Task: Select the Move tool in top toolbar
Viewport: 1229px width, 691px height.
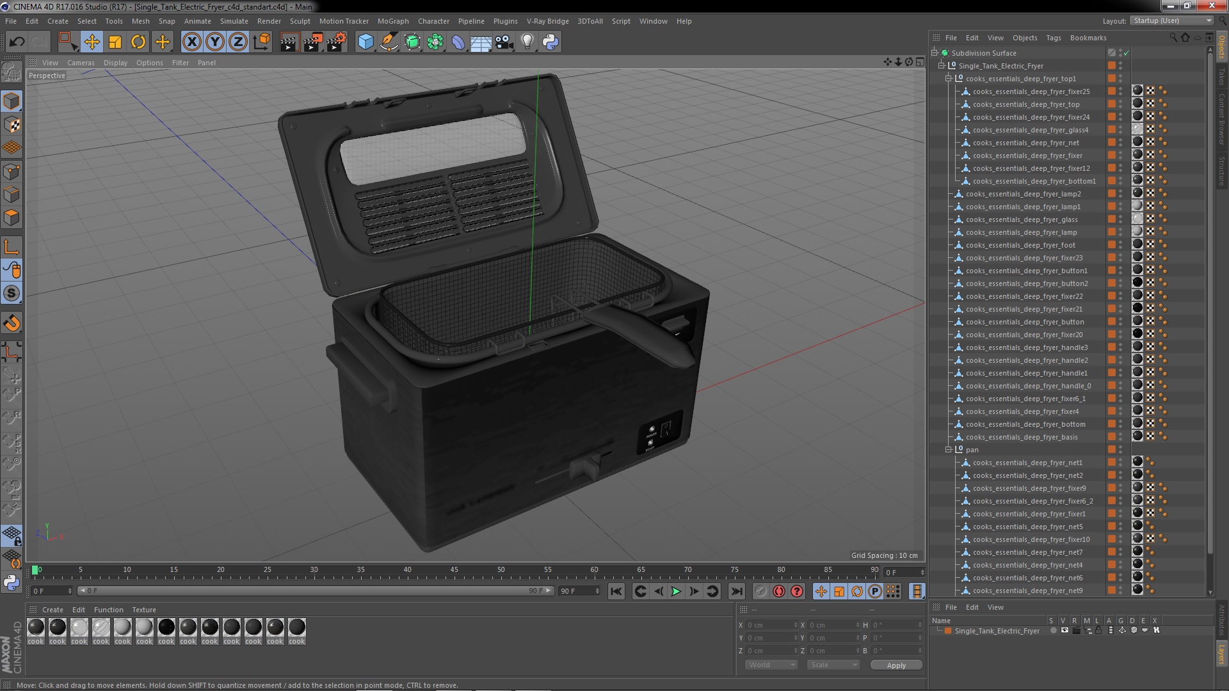Action: (x=92, y=42)
